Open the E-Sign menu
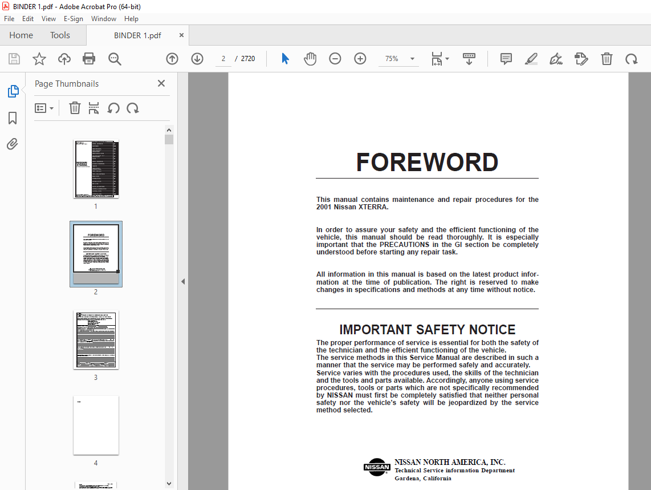 (73, 19)
